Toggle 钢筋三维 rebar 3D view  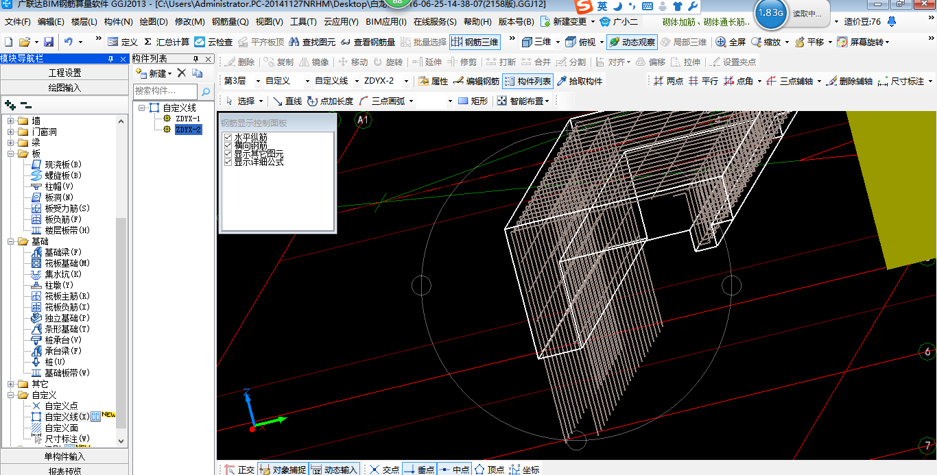[475, 42]
